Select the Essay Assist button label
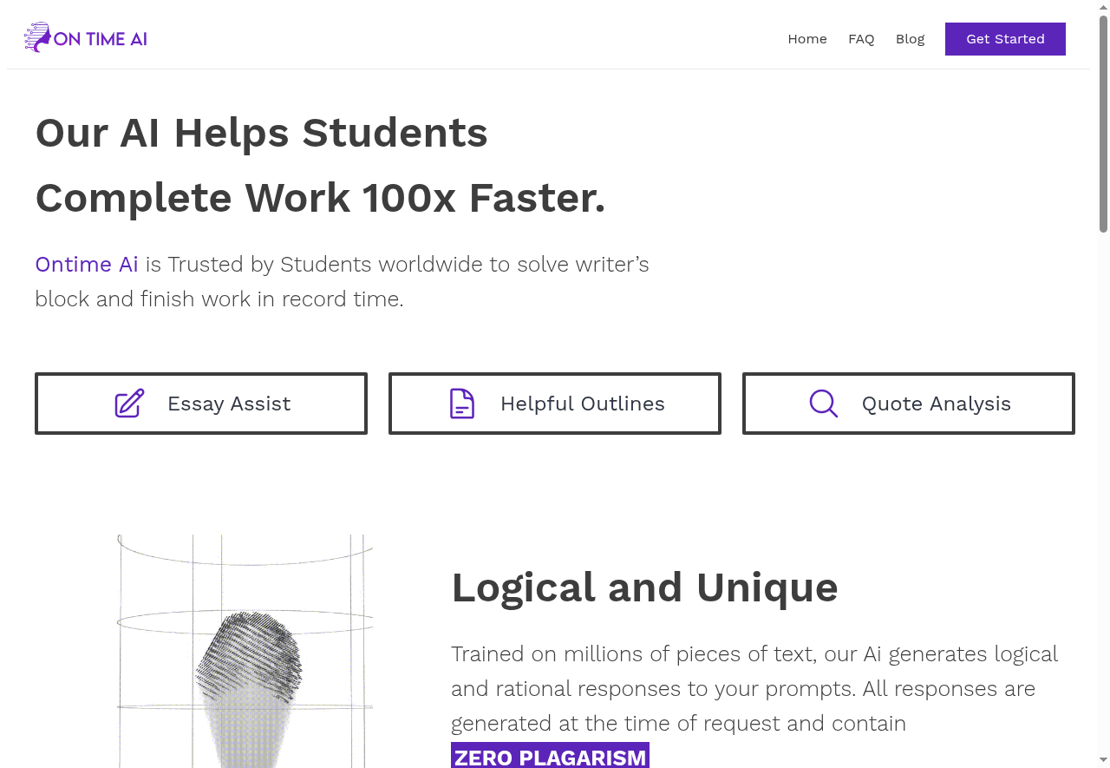This screenshot has height=768, width=1110. [x=229, y=404]
